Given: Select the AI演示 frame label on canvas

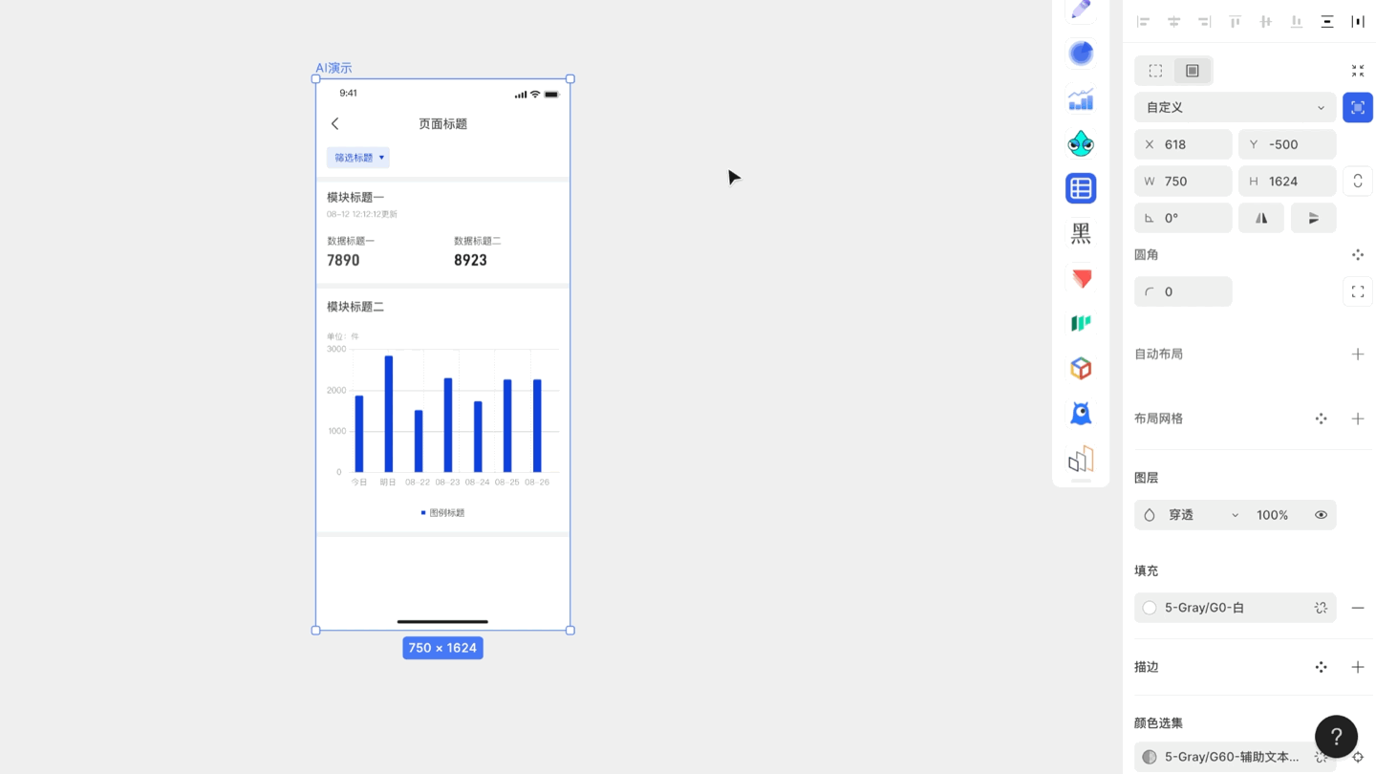Looking at the screenshot, I should coord(333,68).
